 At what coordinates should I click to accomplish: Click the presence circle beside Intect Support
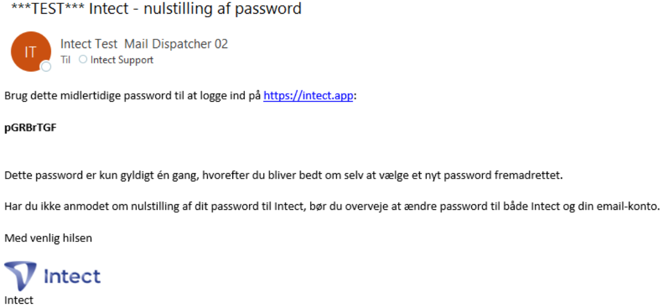[83, 60]
